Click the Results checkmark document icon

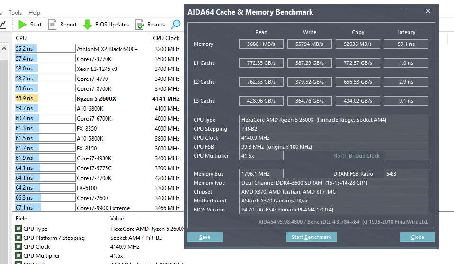[140, 25]
